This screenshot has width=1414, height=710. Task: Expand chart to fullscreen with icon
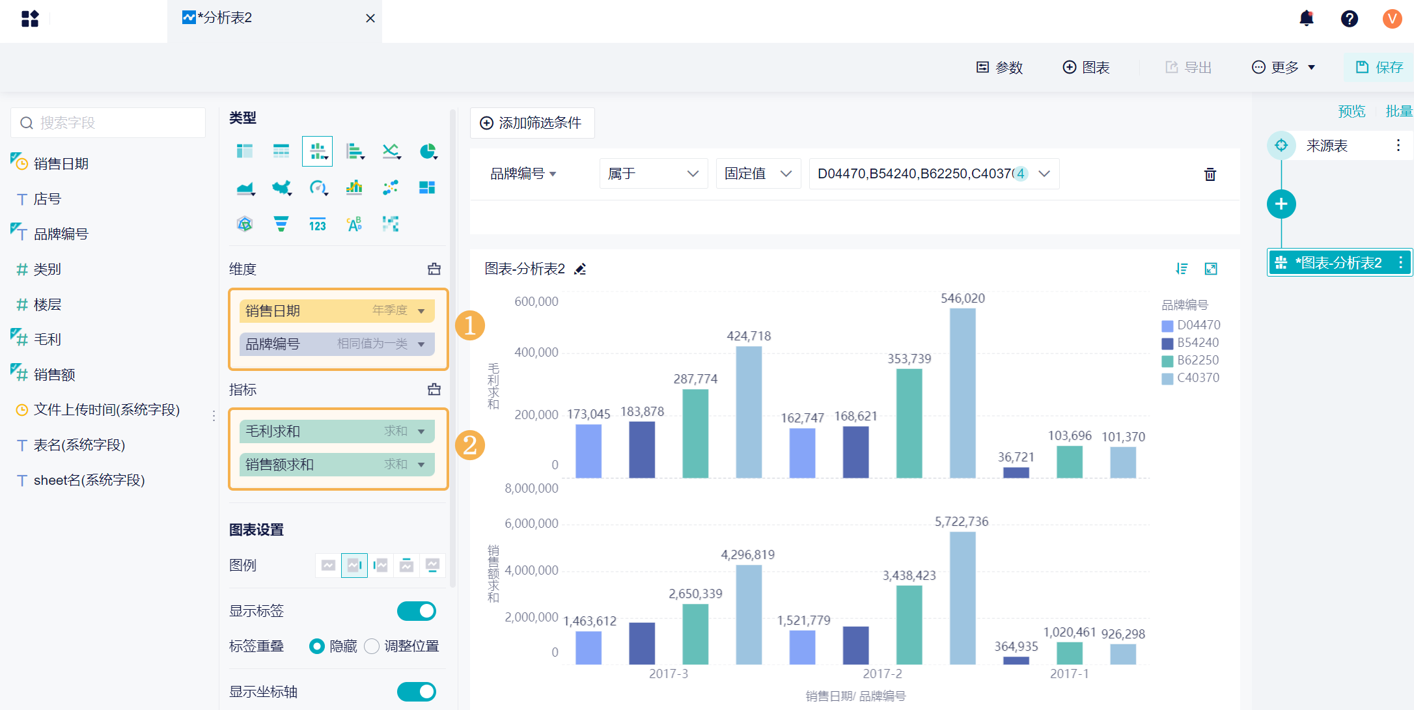pyautogui.click(x=1211, y=269)
